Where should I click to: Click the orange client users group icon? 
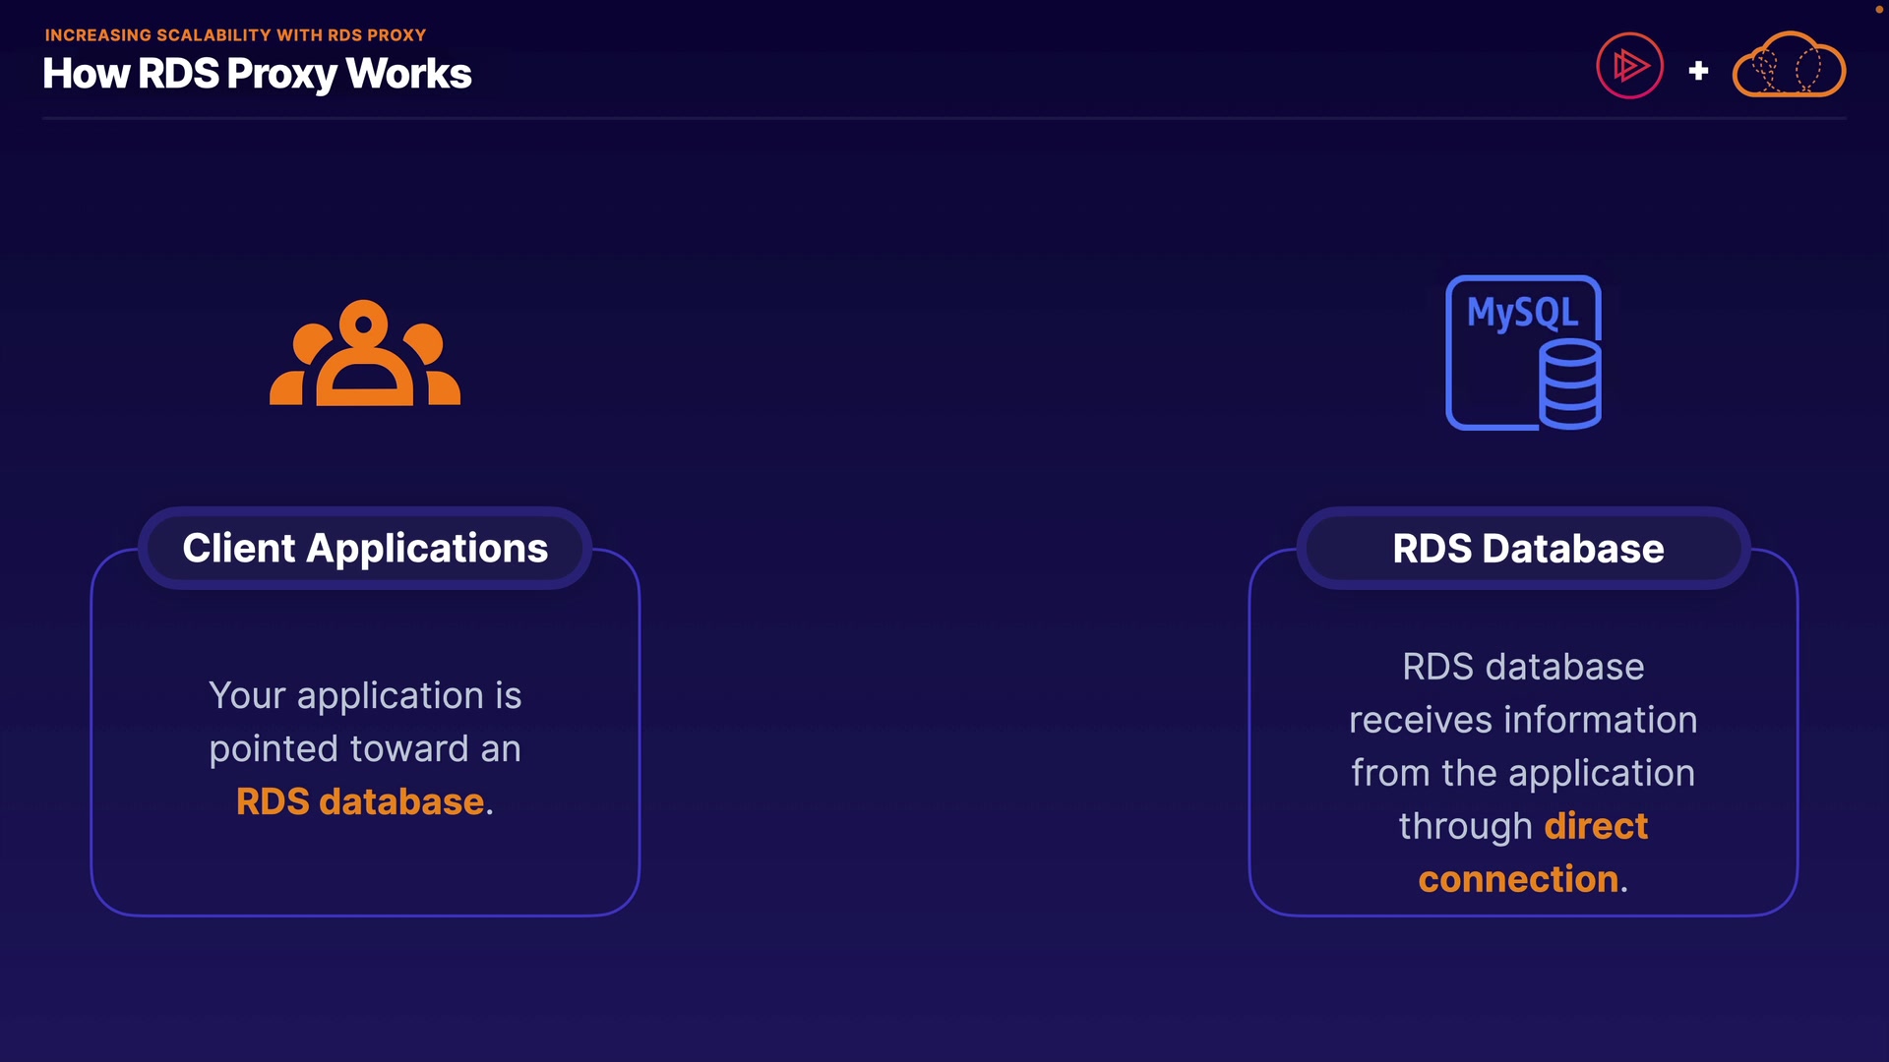pos(365,354)
